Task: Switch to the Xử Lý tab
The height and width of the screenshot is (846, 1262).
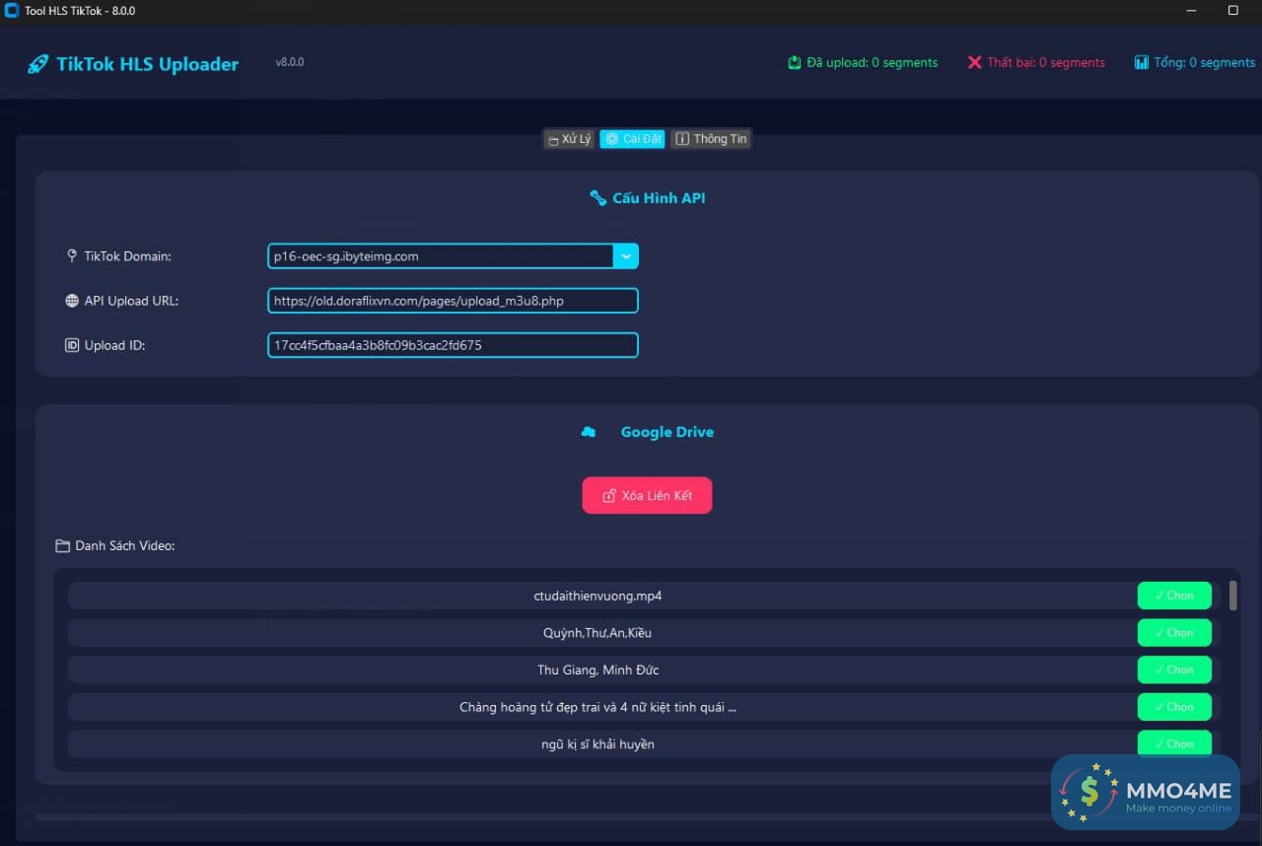Action: pos(569,139)
